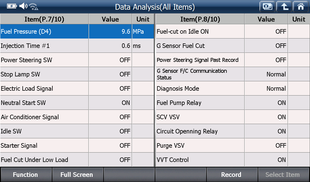Select the Fuel Pressure (D4) row

click(x=77, y=32)
